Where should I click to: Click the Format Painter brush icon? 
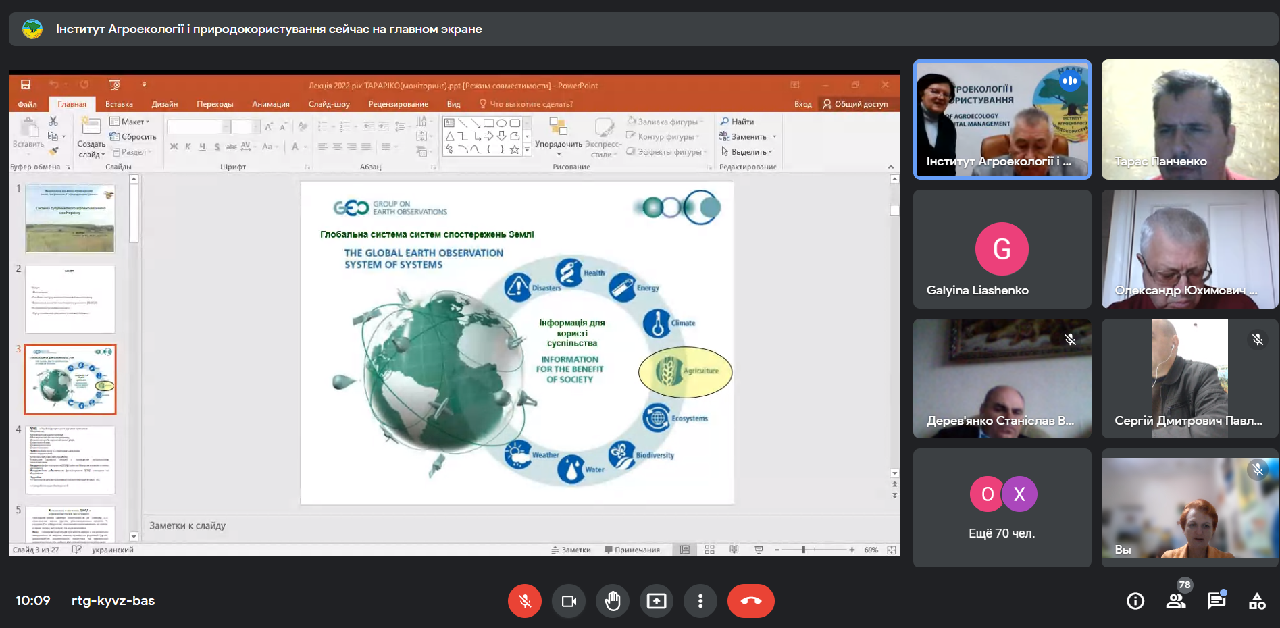click(x=53, y=151)
